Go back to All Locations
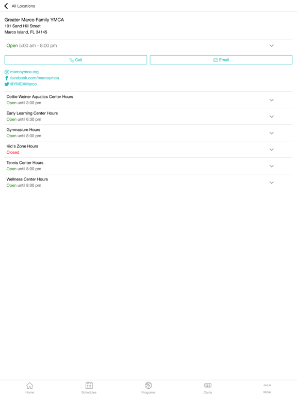297x396 pixels. tap(6, 6)
